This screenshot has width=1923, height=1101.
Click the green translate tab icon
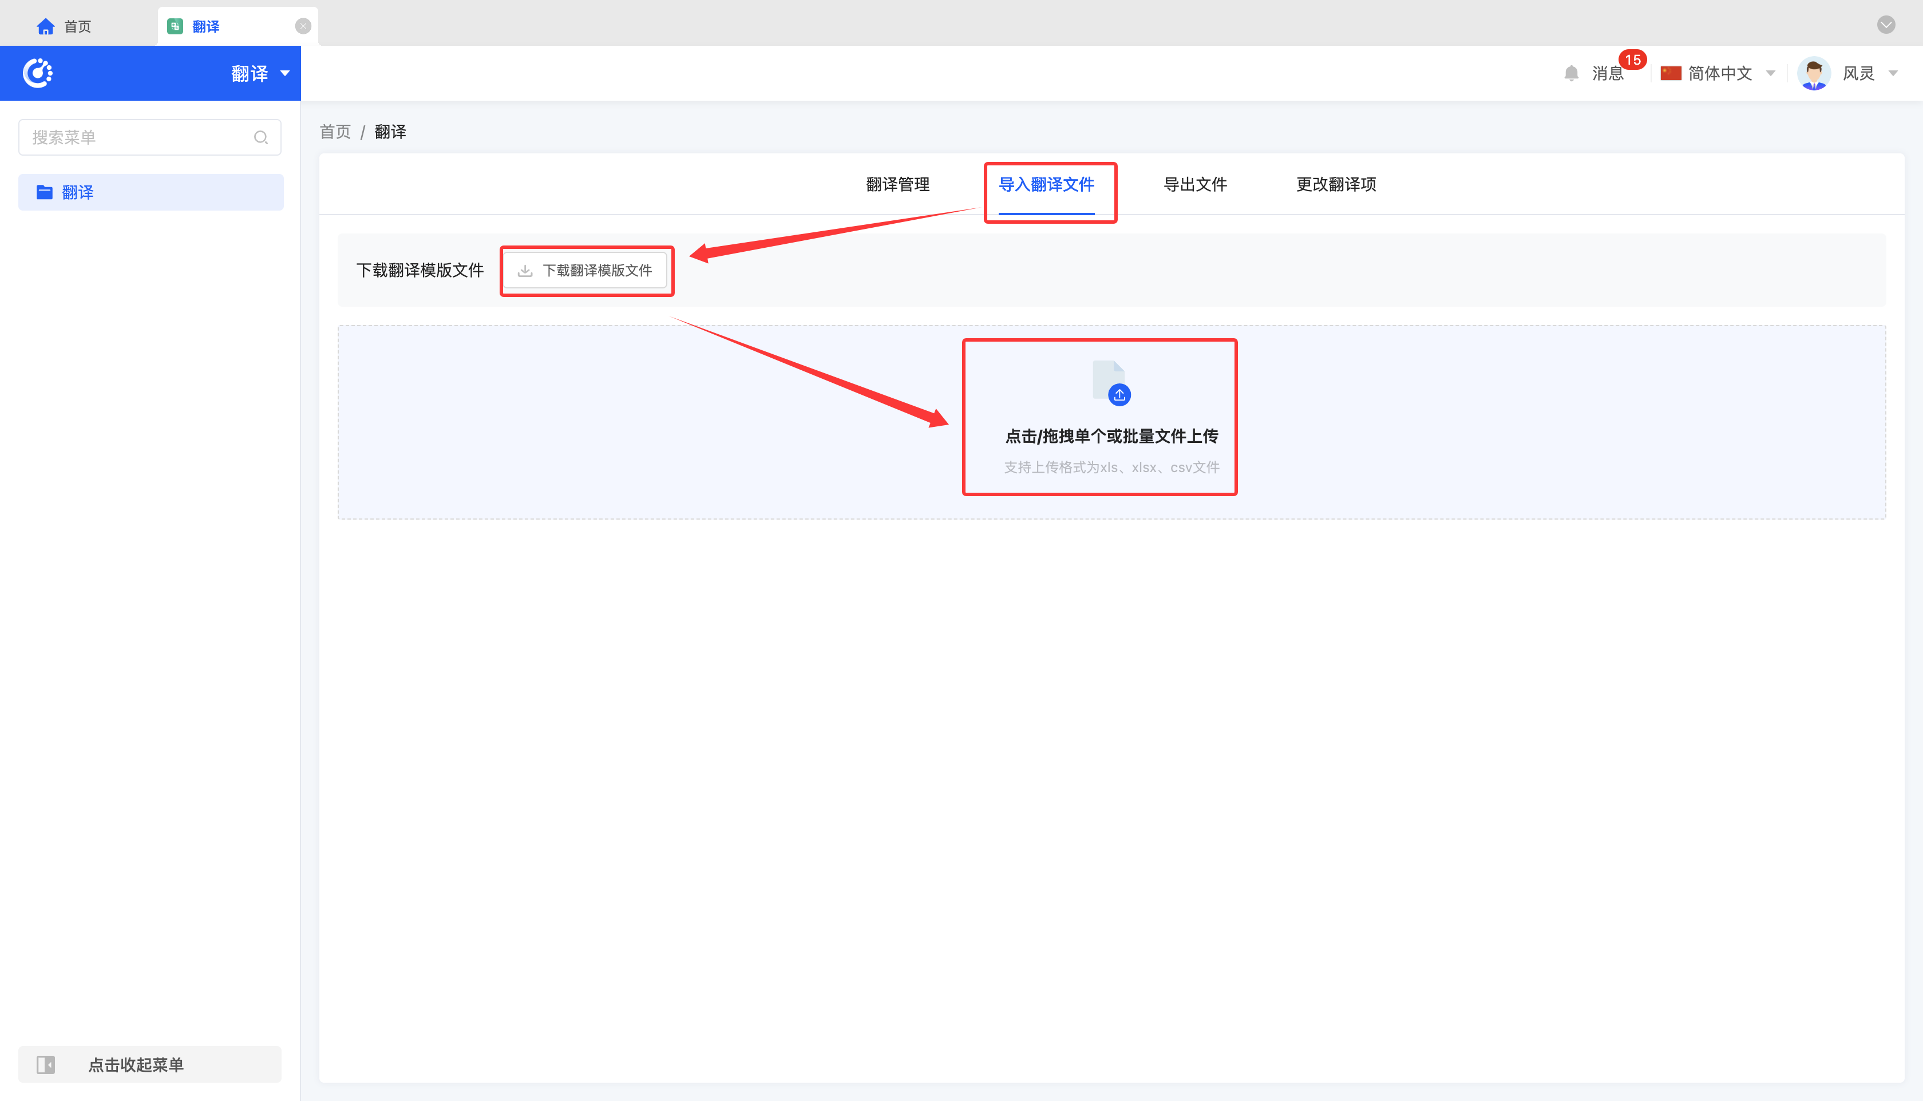[x=175, y=26]
